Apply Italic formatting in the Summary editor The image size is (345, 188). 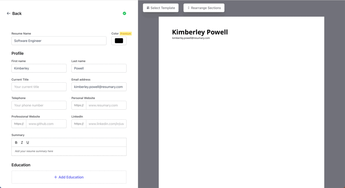tap(22, 142)
